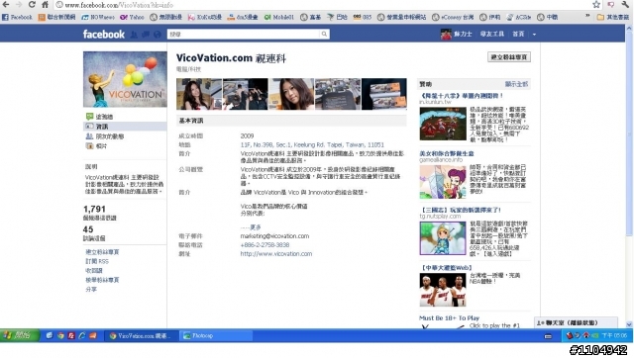Click the browser back arrow
The height and width of the screenshot is (358, 634).
pos(6,5)
